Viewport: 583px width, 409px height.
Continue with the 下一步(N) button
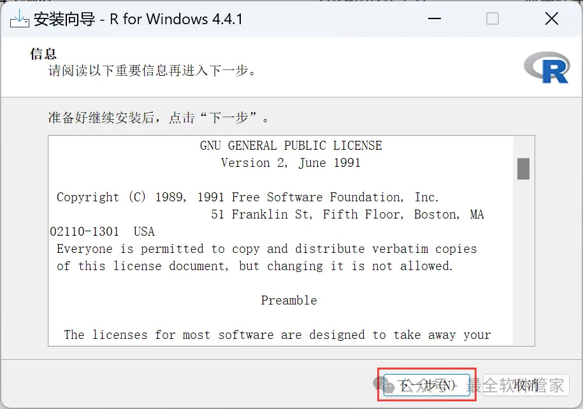(427, 385)
